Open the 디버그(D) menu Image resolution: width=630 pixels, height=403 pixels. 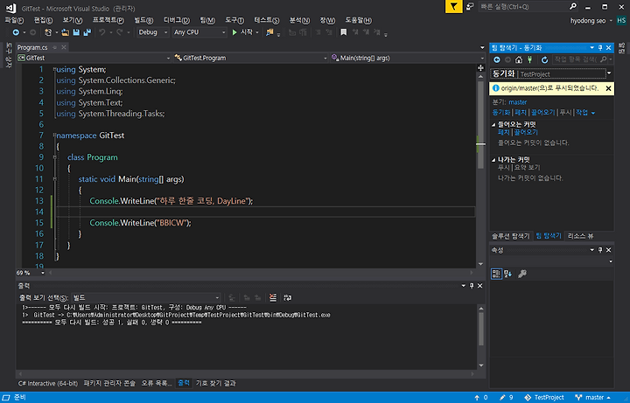click(x=177, y=20)
